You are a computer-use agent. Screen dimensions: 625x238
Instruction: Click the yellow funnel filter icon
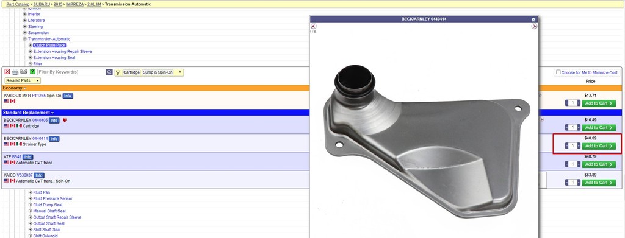118,72
